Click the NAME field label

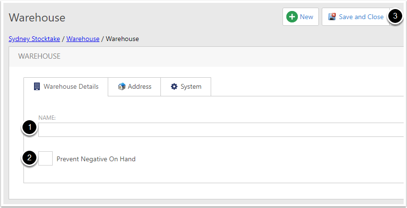pos(47,118)
